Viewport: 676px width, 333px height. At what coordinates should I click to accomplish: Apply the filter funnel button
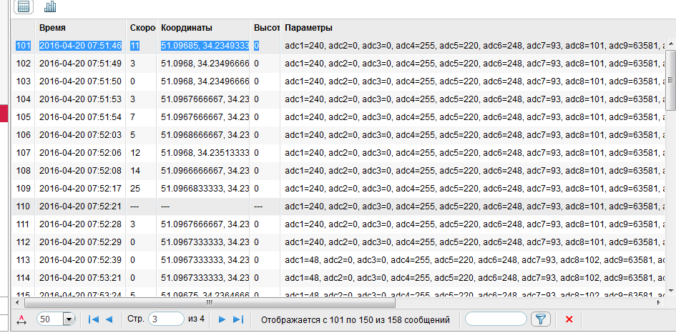pos(541,319)
